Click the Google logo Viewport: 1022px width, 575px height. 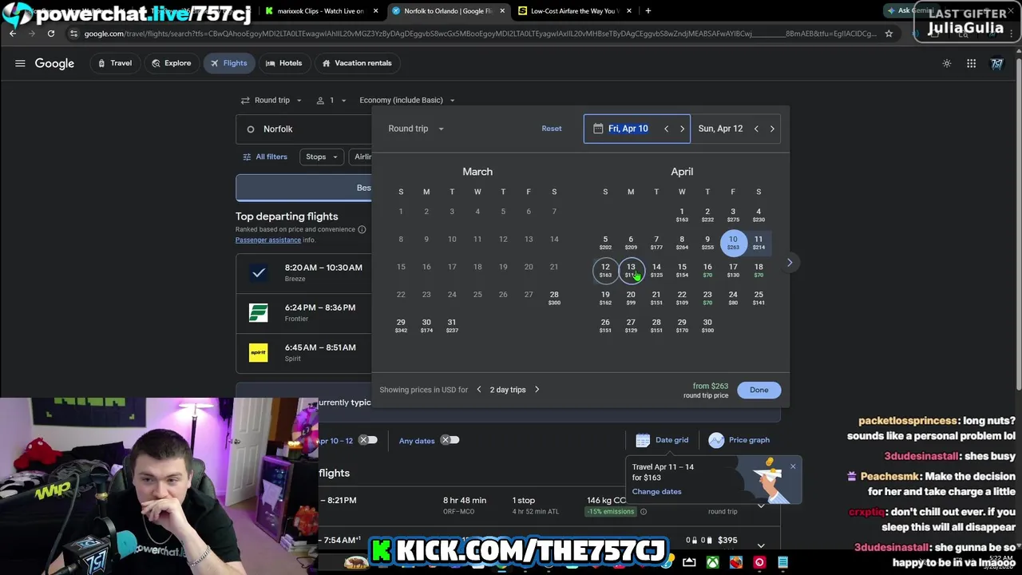54,64
